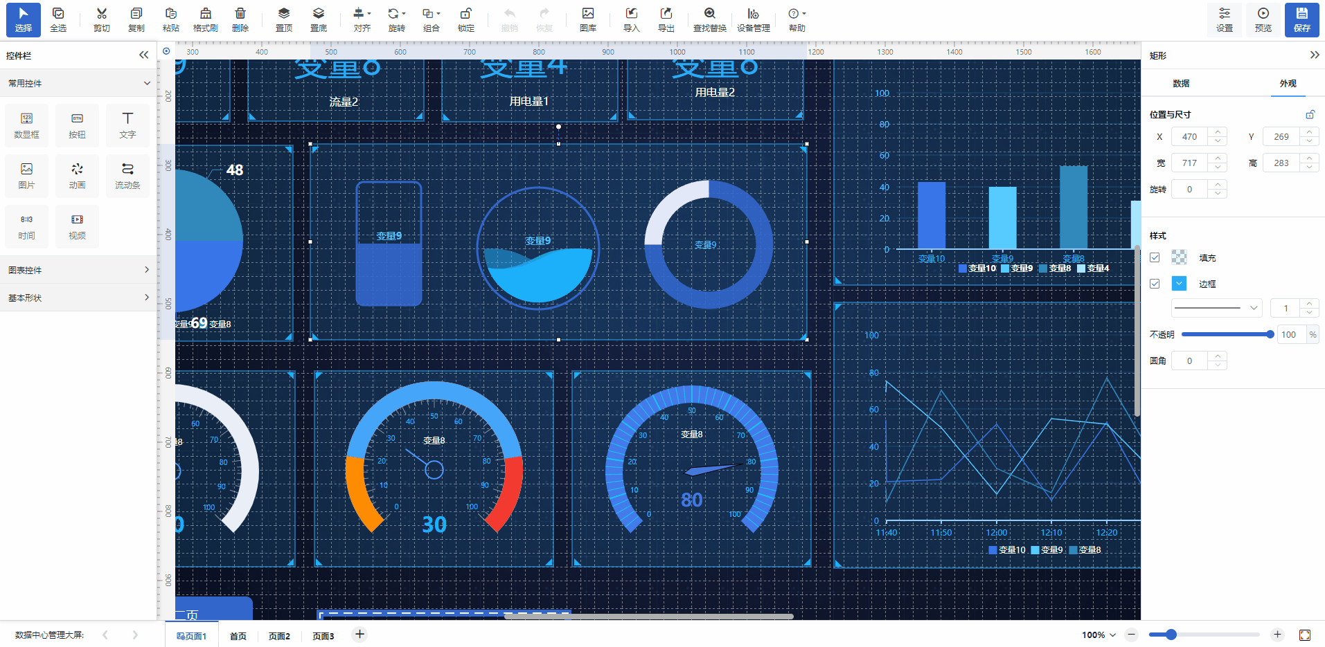1325x647 pixels.
Task: Send element to bottom with 置底
Action: (x=319, y=19)
